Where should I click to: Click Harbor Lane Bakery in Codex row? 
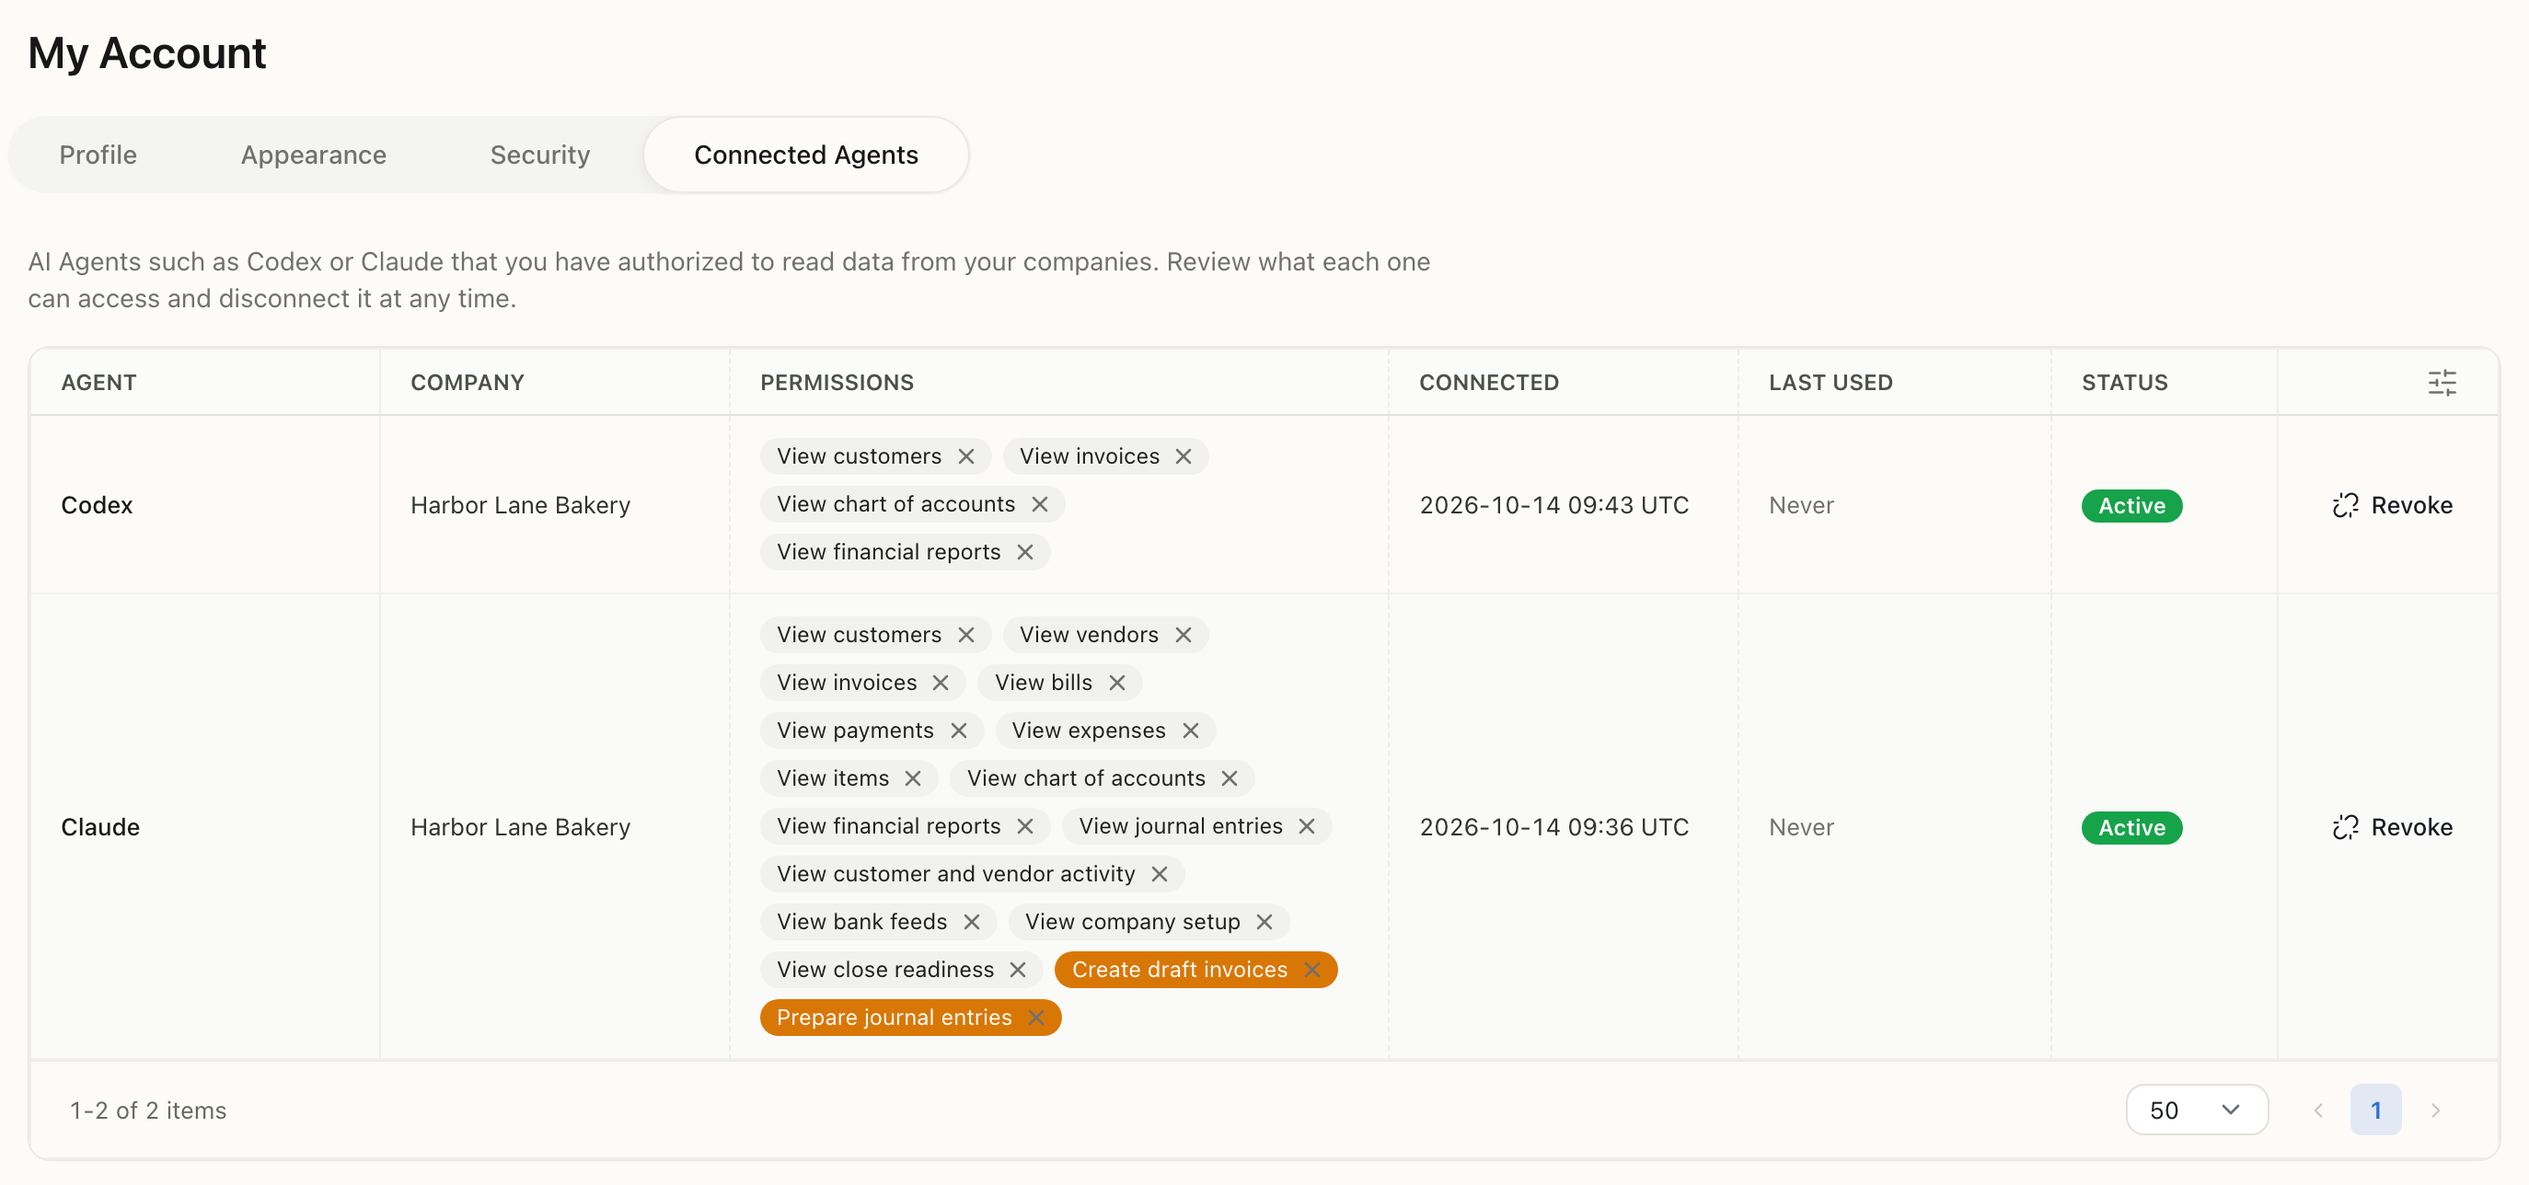tap(520, 506)
